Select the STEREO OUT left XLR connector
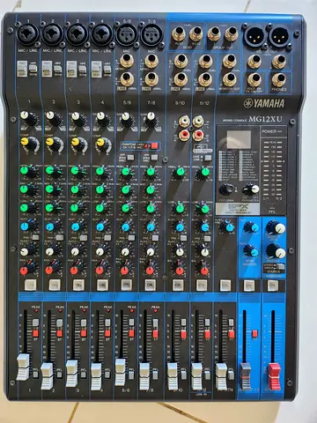The width and height of the screenshot is (317, 423). (254, 35)
